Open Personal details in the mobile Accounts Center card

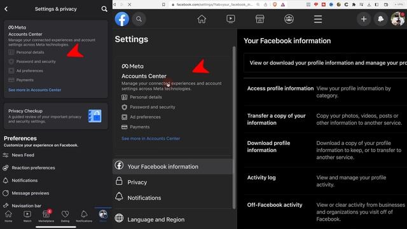pos(26,52)
